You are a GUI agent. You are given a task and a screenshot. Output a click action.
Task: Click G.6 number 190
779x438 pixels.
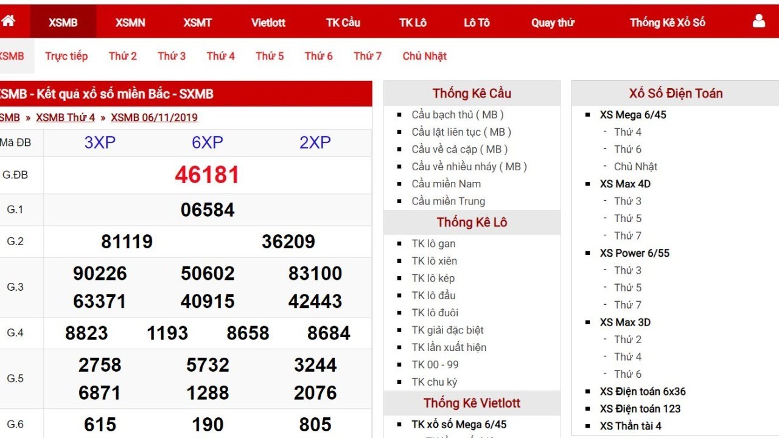pyautogui.click(x=208, y=424)
